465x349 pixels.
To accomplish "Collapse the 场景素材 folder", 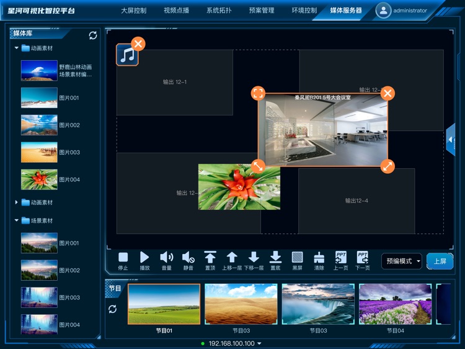I will coord(16,220).
